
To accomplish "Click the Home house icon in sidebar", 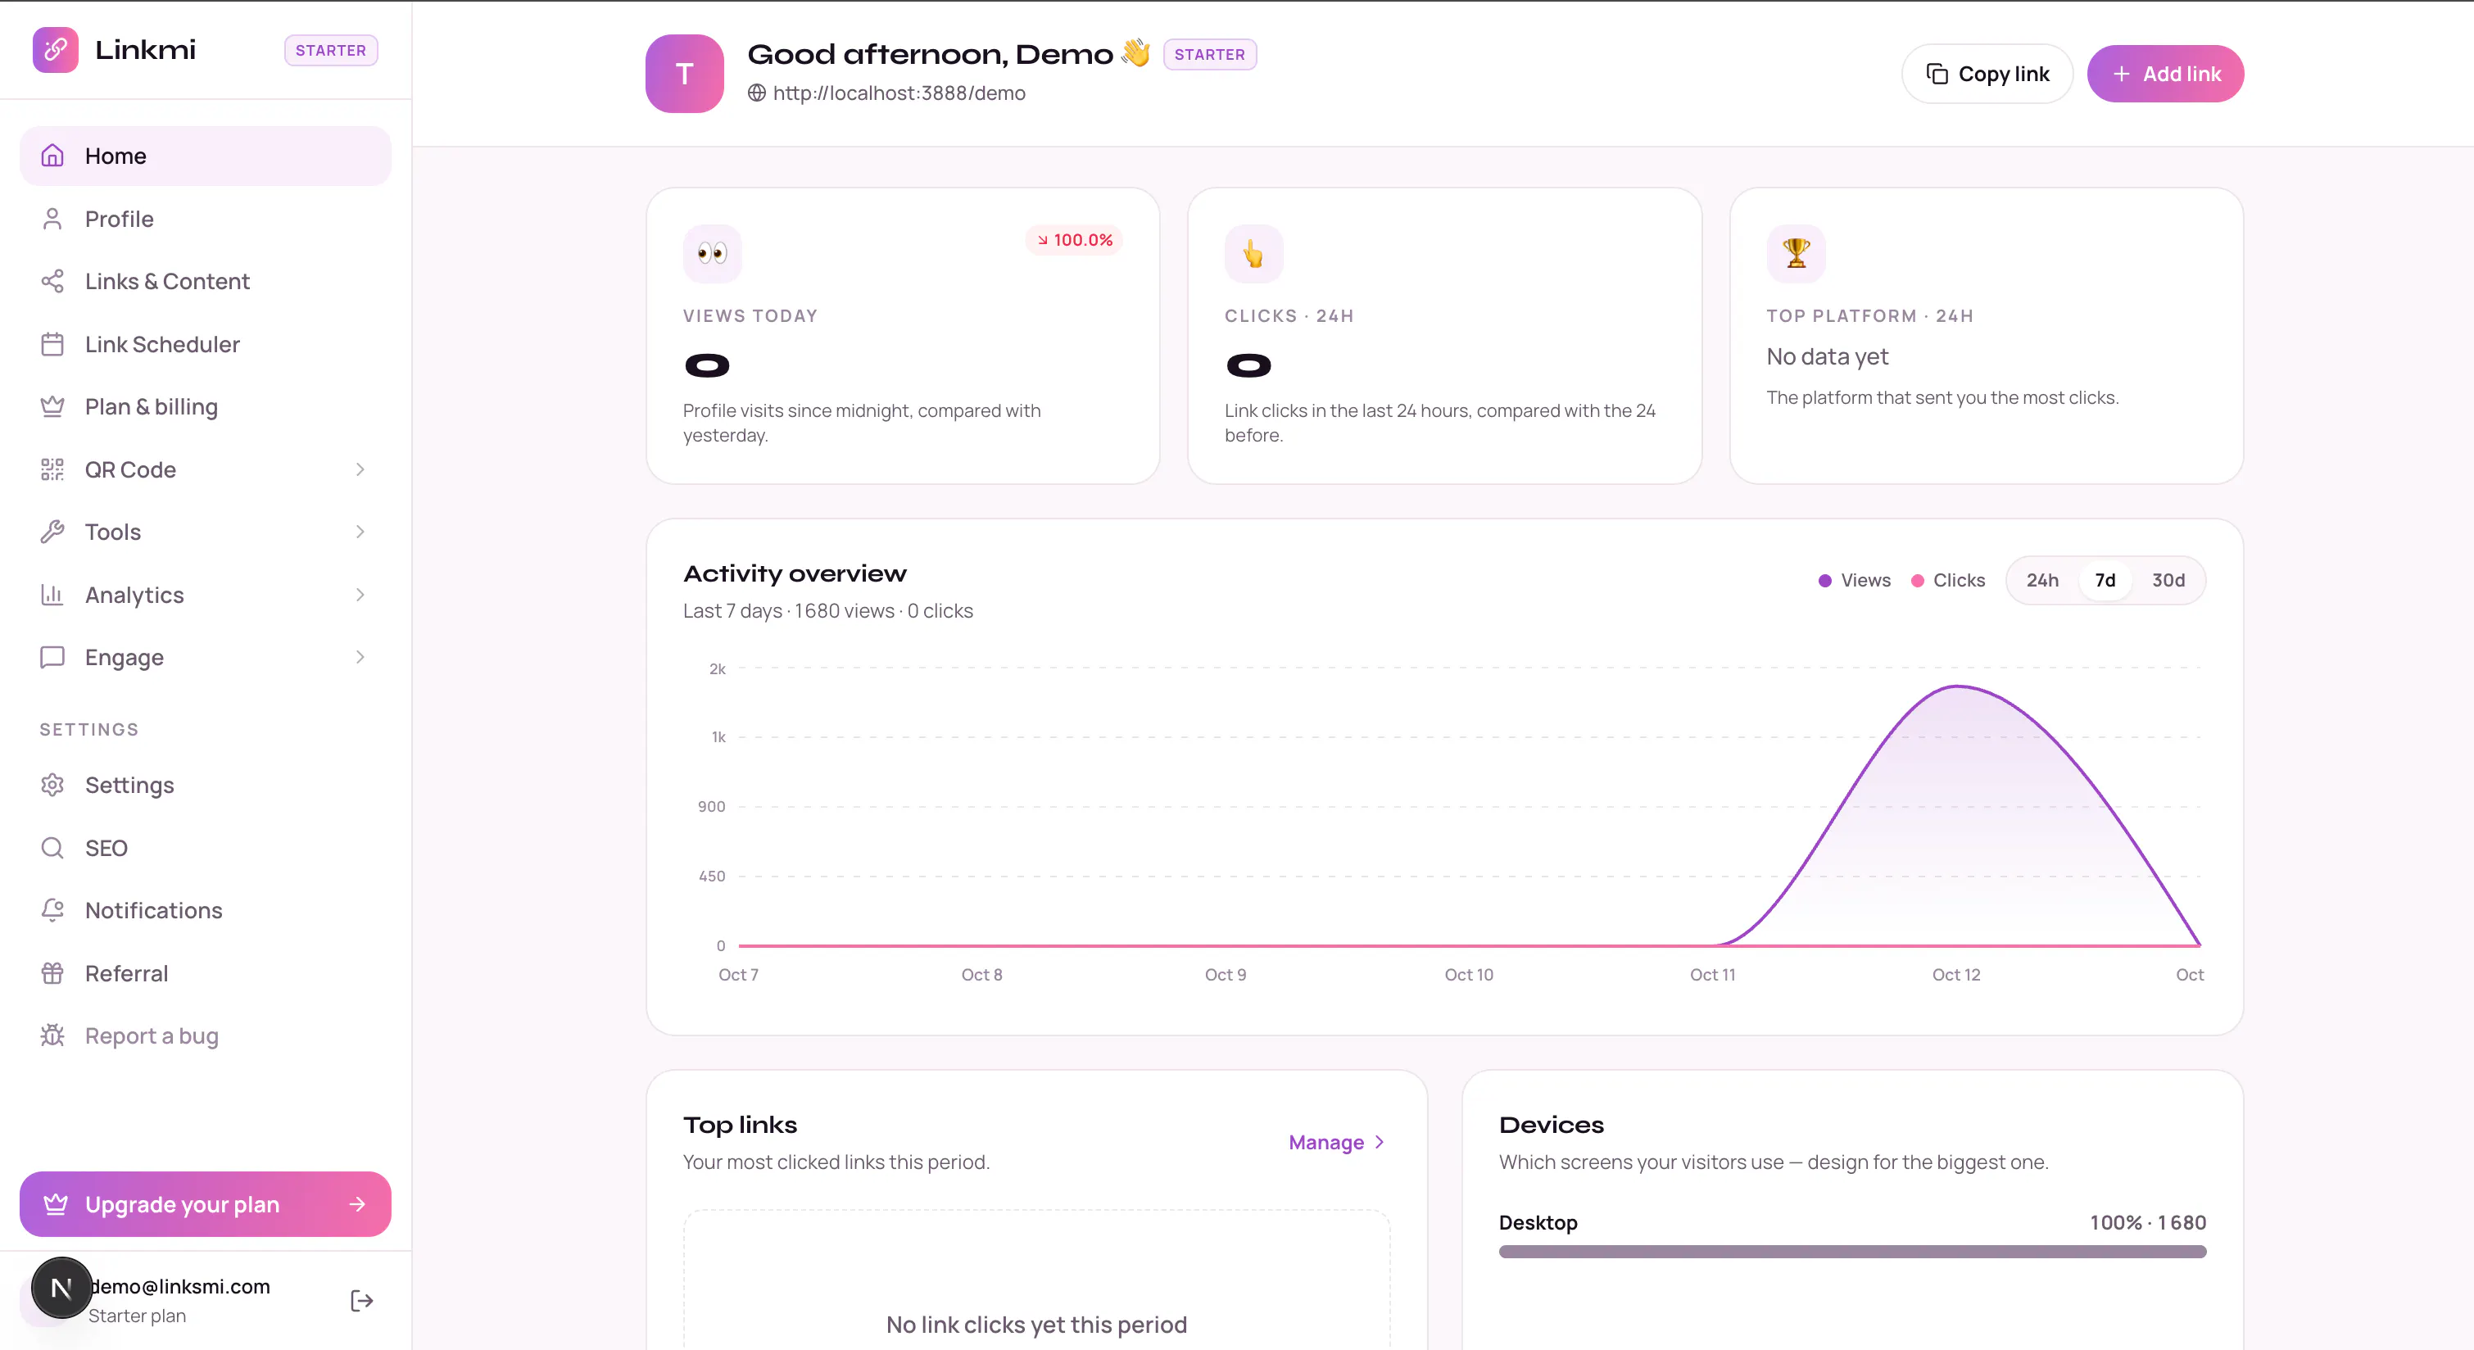I will 52,156.
